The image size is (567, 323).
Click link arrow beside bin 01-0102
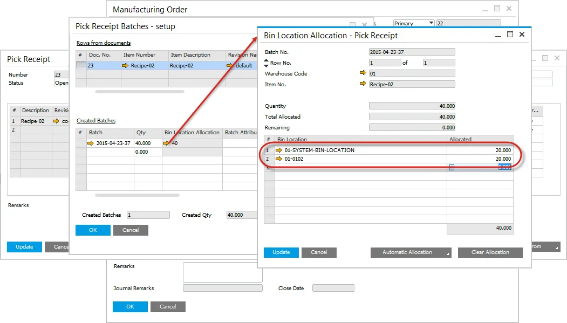[x=279, y=159]
